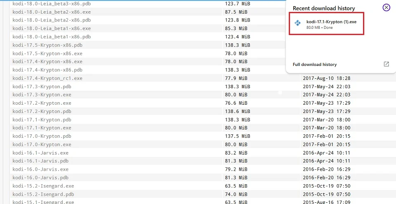The height and width of the screenshot is (204, 396).
Task: Click the 80.0 MB • Done status text
Action: [319, 28]
